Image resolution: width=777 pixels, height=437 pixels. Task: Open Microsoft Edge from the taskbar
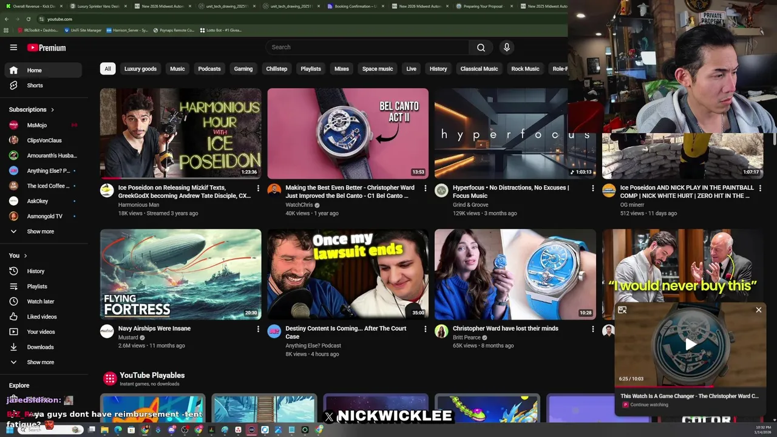(x=118, y=430)
